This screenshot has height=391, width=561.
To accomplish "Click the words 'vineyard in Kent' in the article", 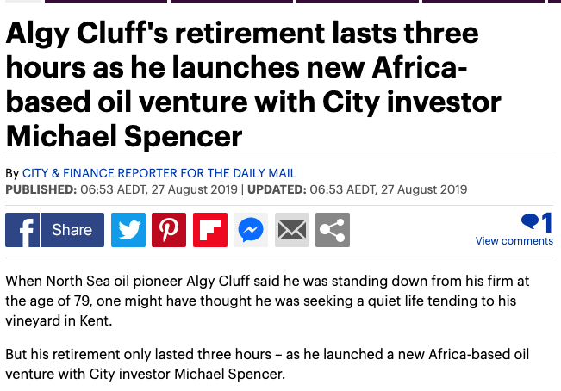I will click(x=57, y=320).
